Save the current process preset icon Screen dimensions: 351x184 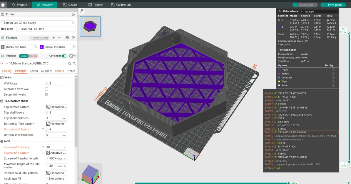70,63
